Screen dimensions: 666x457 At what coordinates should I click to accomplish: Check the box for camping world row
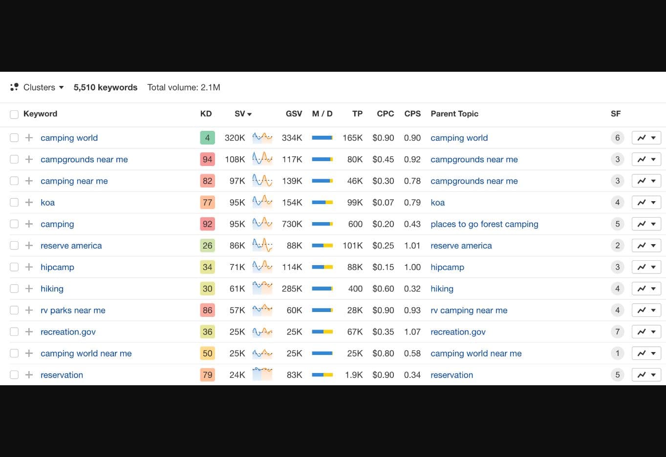tap(14, 138)
